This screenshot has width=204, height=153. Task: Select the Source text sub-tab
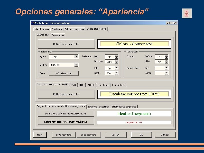[x=43, y=35]
